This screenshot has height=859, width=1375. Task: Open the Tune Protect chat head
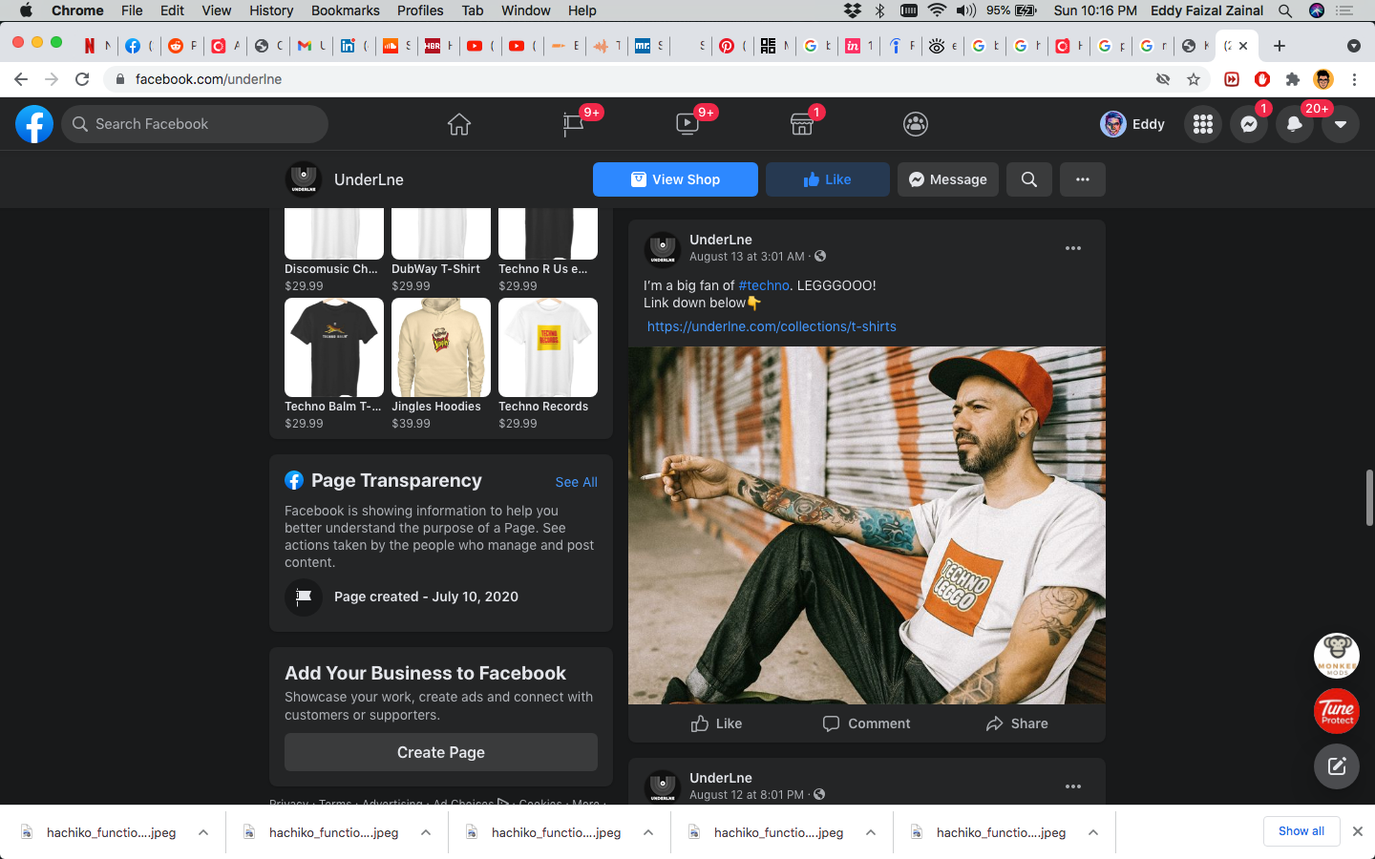[1337, 711]
